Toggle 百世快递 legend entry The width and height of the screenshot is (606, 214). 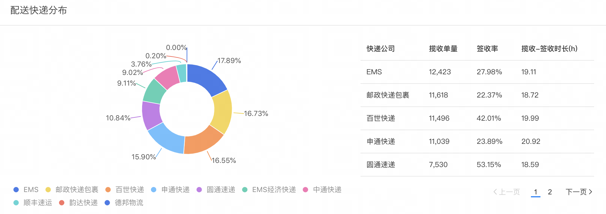point(125,190)
